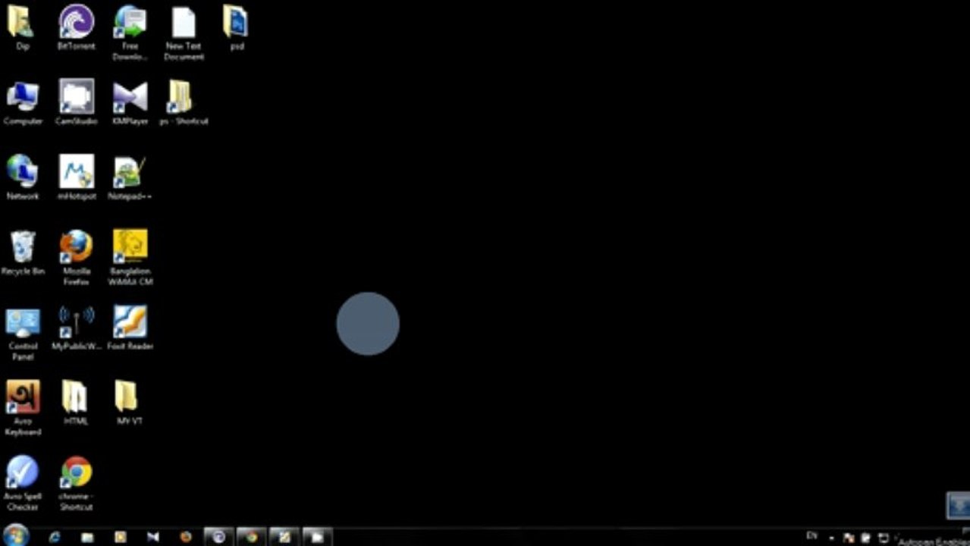
Task: Launch Mozilla Firefox from the desktop
Action: 76,259
